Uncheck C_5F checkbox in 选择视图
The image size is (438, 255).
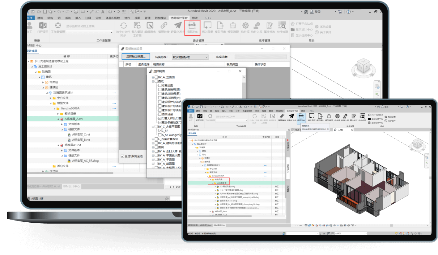tap(160, 131)
